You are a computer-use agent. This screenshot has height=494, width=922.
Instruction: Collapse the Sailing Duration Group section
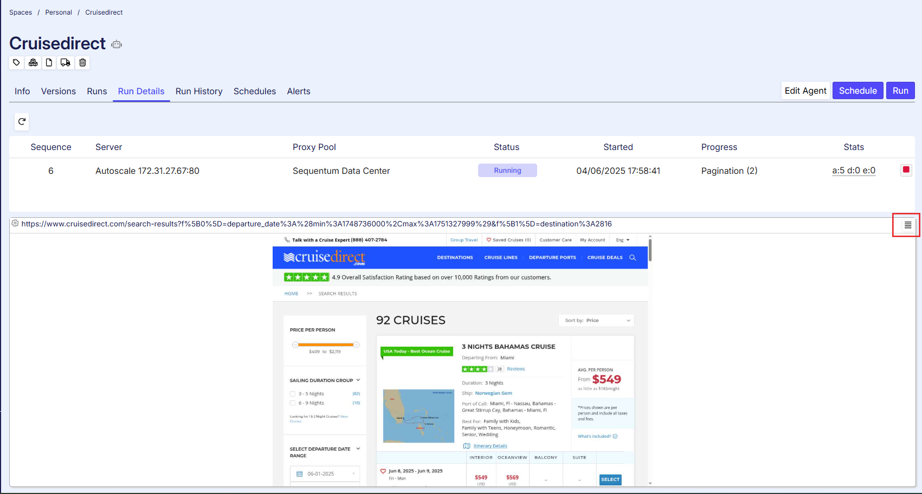point(358,380)
